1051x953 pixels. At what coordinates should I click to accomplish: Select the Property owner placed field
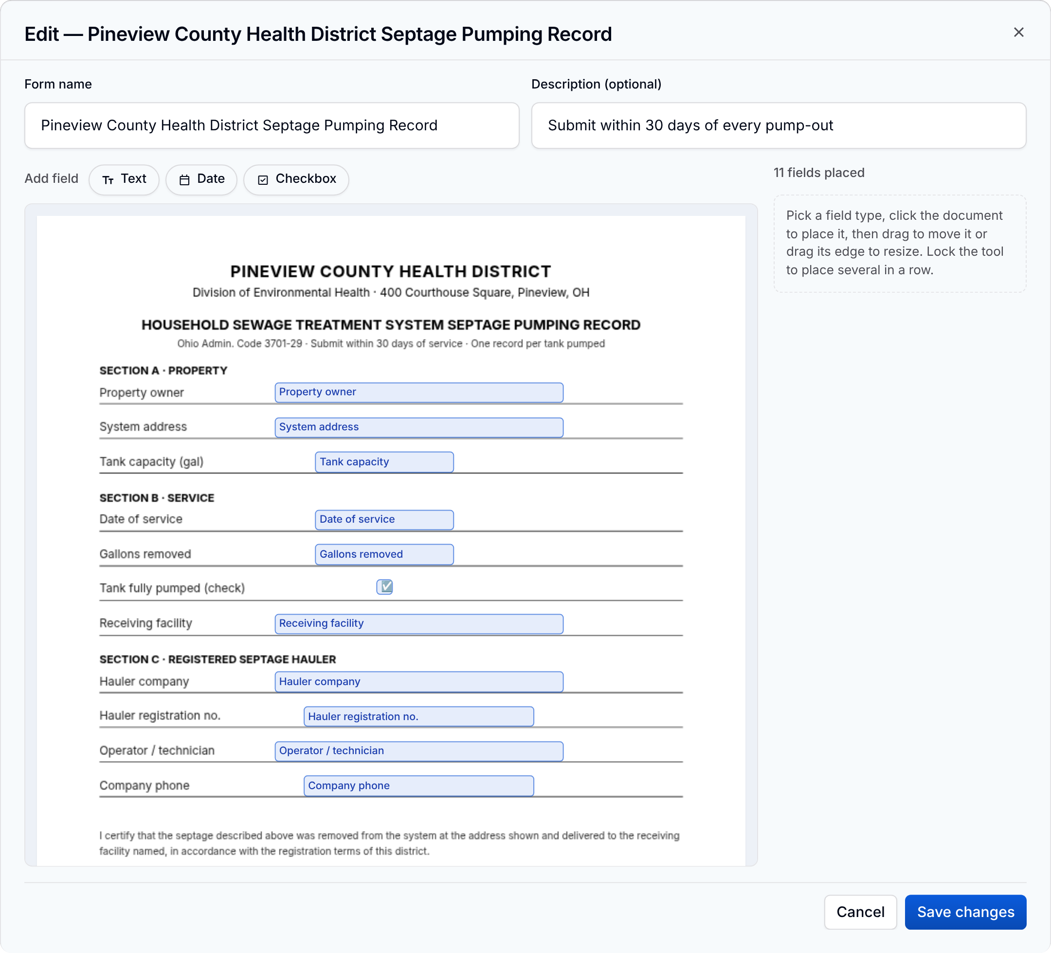pos(418,392)
